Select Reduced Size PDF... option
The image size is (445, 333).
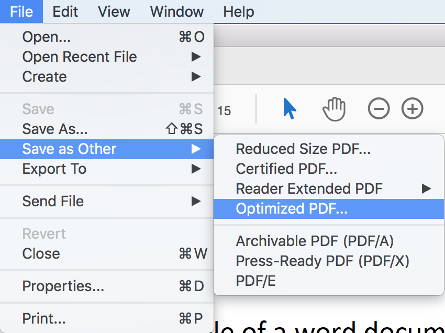[329, 149]
